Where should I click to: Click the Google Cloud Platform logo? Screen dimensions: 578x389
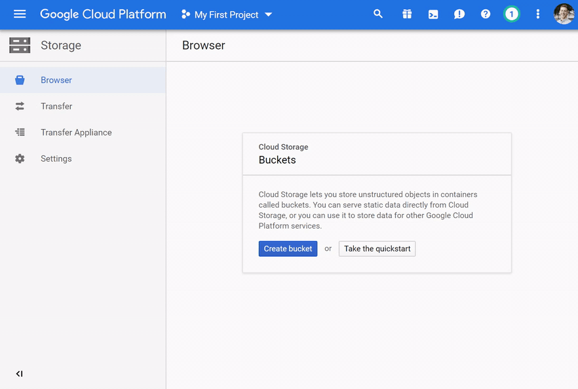coord(103,14)
